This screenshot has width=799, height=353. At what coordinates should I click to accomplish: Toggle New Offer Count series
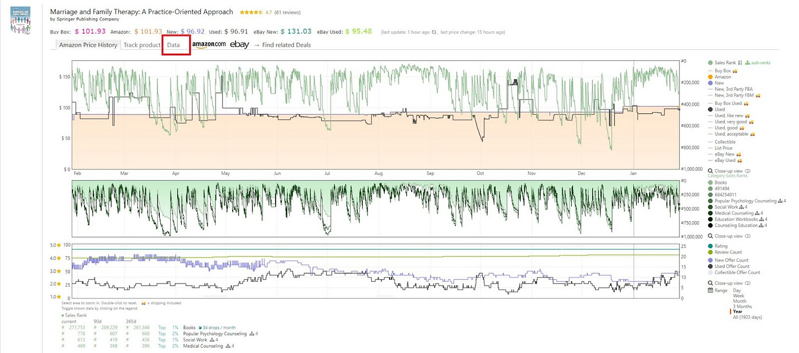pyautogui.click(x=728, y=260)
